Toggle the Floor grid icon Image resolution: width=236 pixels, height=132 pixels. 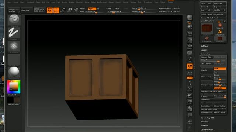(x=190, y=60)
